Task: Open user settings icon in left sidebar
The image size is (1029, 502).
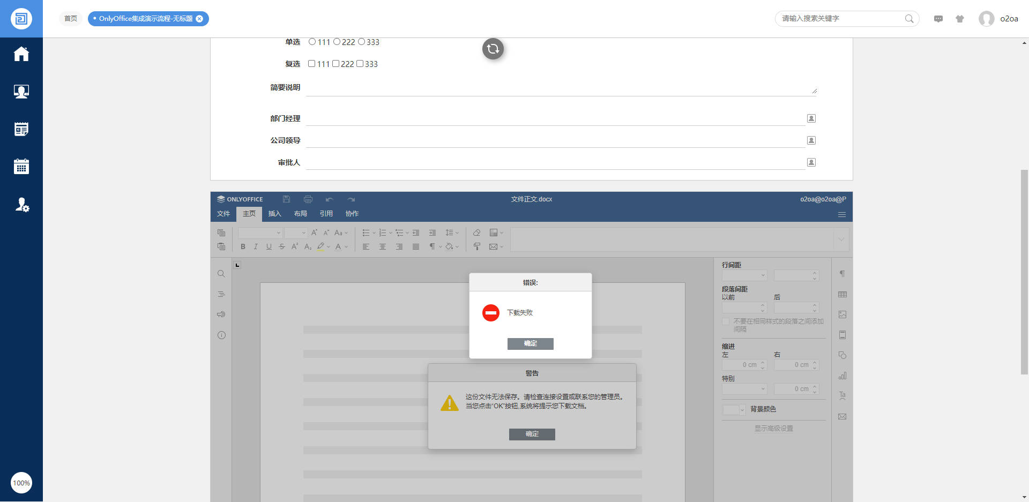Action: coord(21,204)
